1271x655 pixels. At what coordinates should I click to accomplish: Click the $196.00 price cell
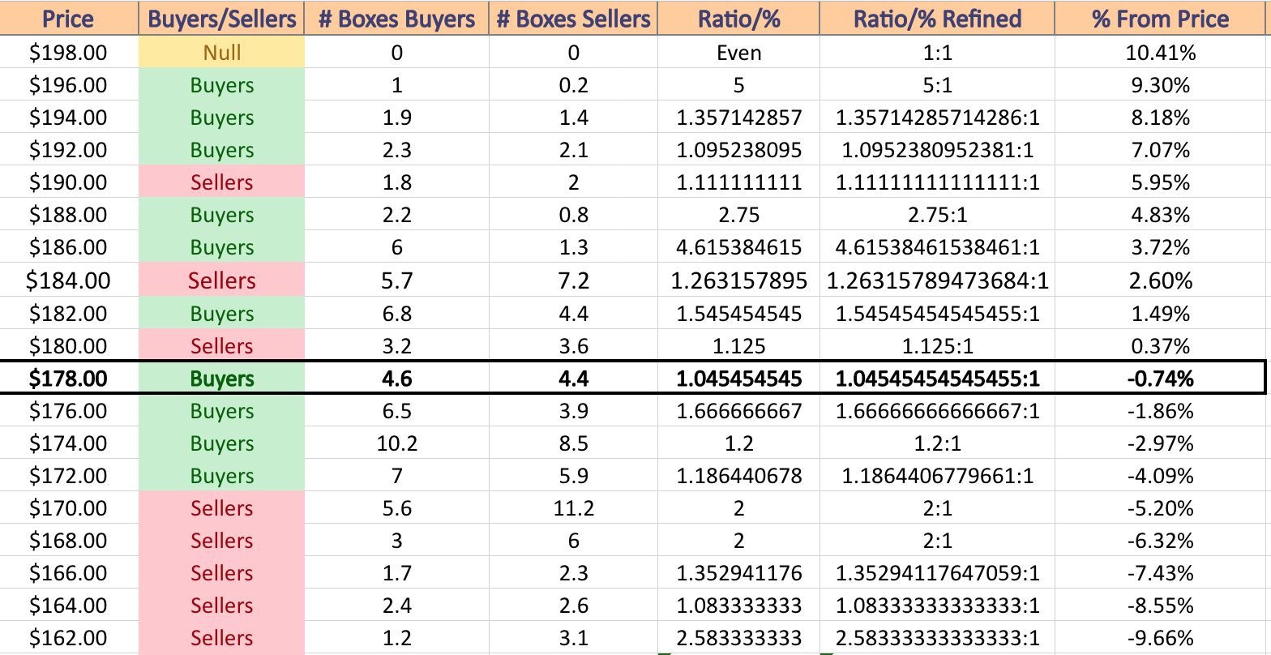pyautogui.click(x=69, y=85)
